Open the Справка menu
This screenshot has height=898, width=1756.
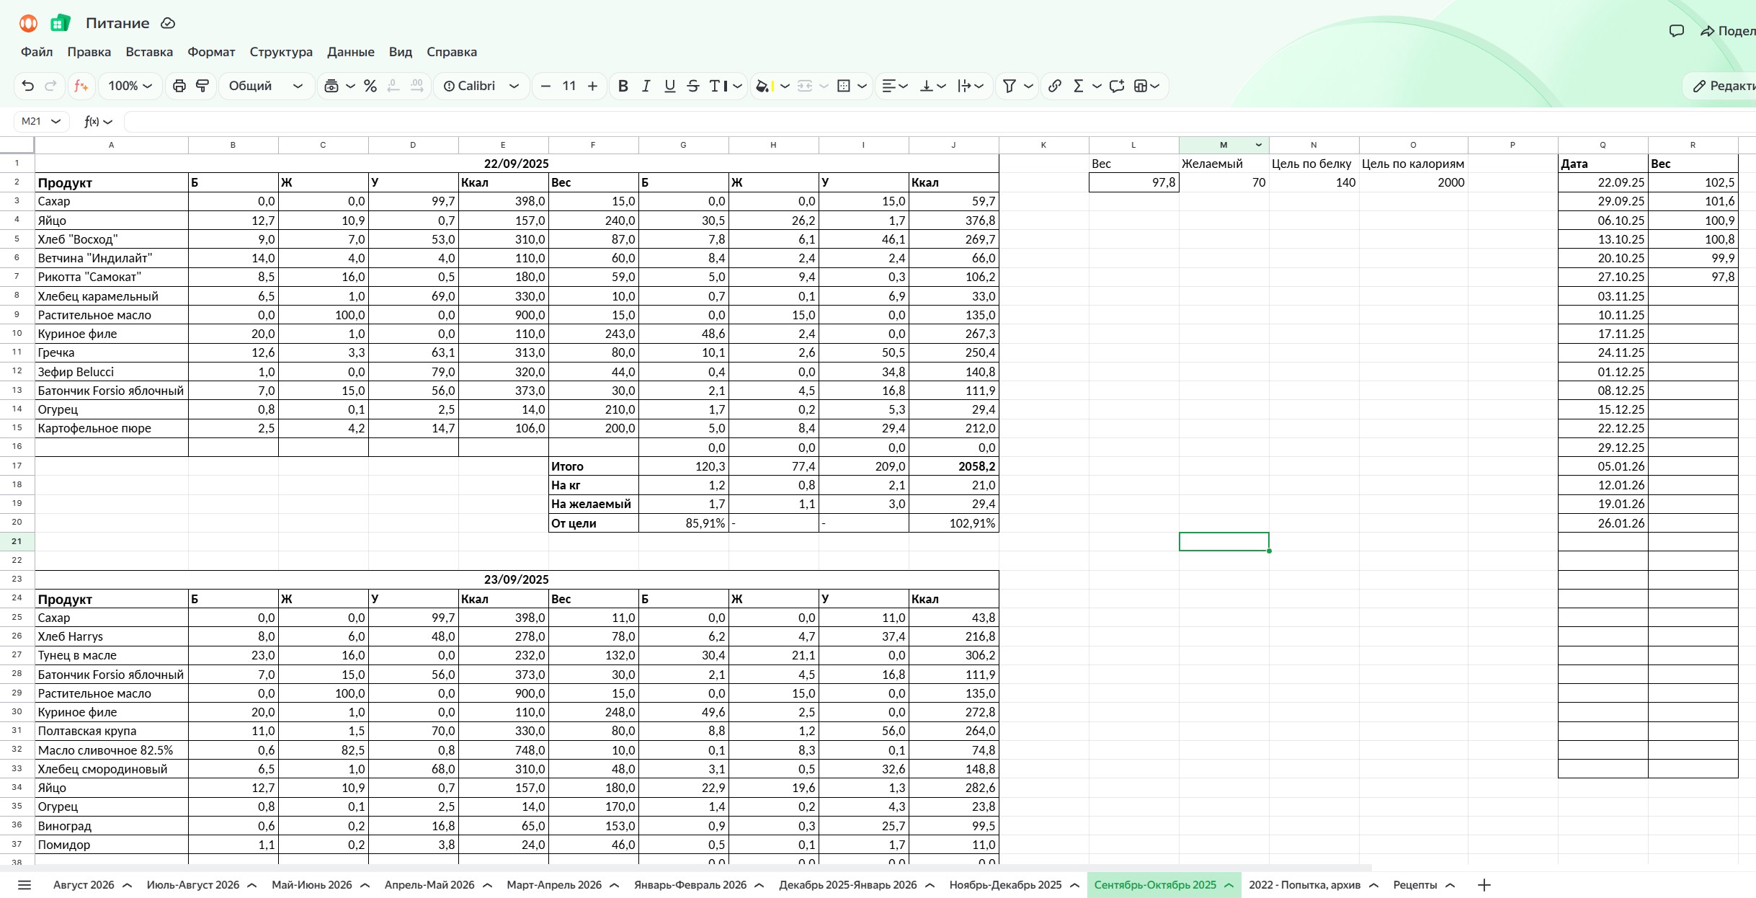tap(452, 52)
